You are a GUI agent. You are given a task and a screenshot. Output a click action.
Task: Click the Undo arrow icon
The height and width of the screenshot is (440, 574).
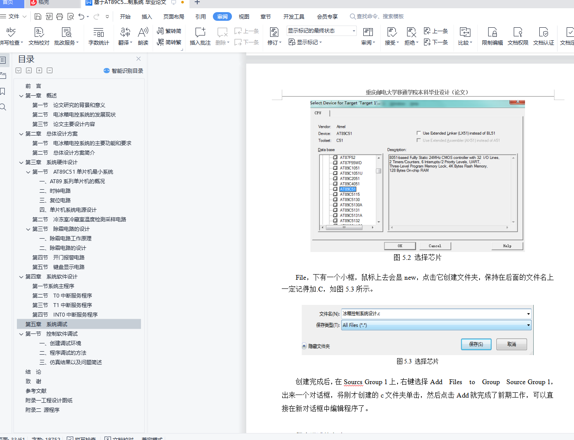coord(81,16)
